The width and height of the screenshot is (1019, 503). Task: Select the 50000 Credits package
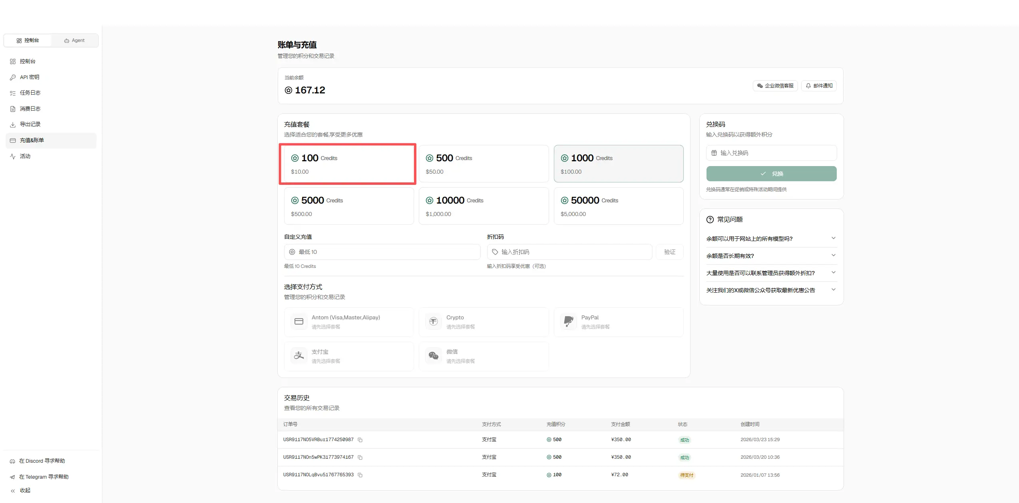[x=619, y=206]
